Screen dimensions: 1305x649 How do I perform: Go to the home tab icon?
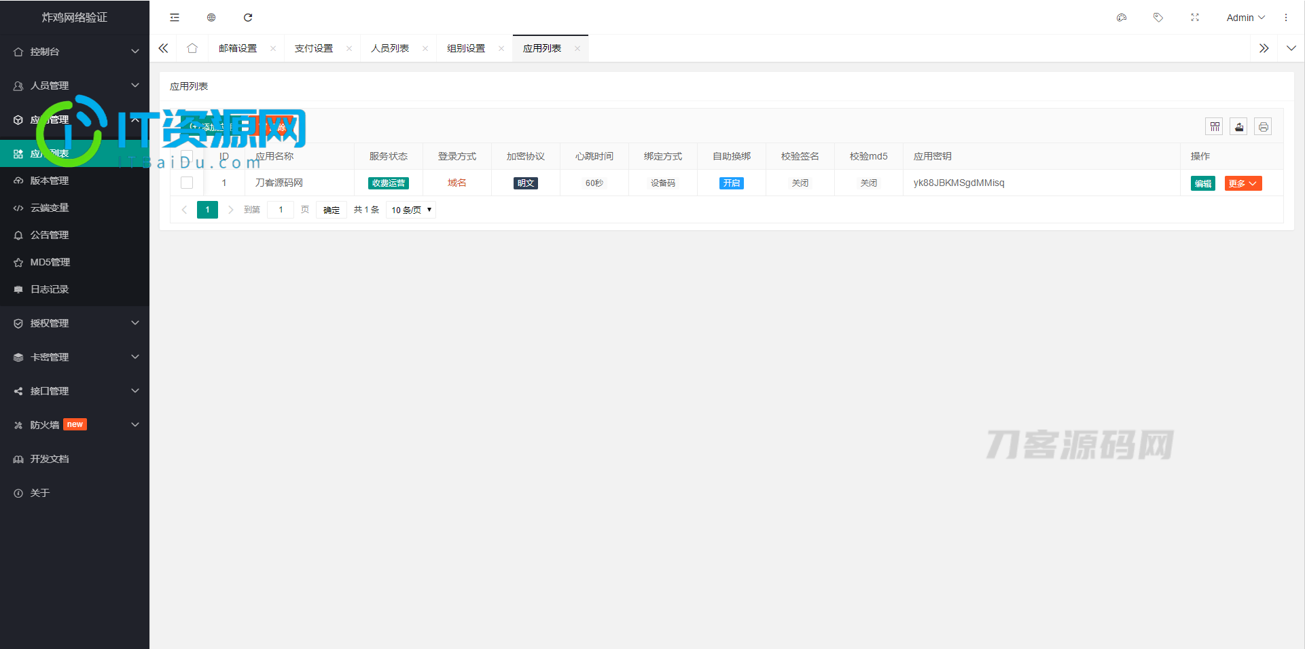(x=192, y=48)
